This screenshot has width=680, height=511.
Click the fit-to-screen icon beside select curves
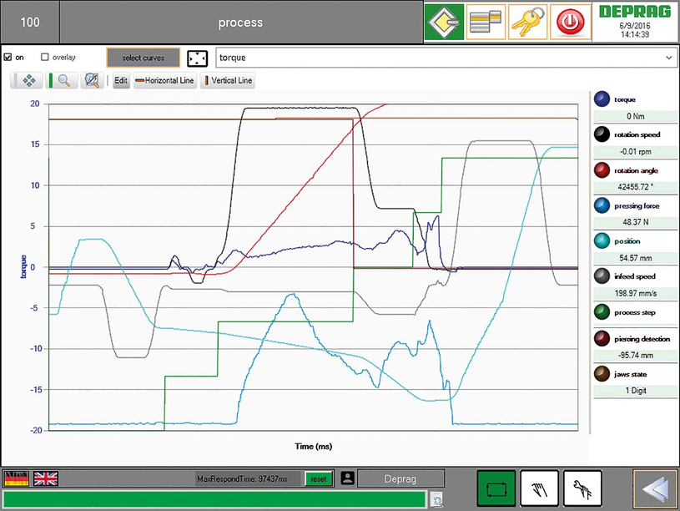(x=197, y=58)
